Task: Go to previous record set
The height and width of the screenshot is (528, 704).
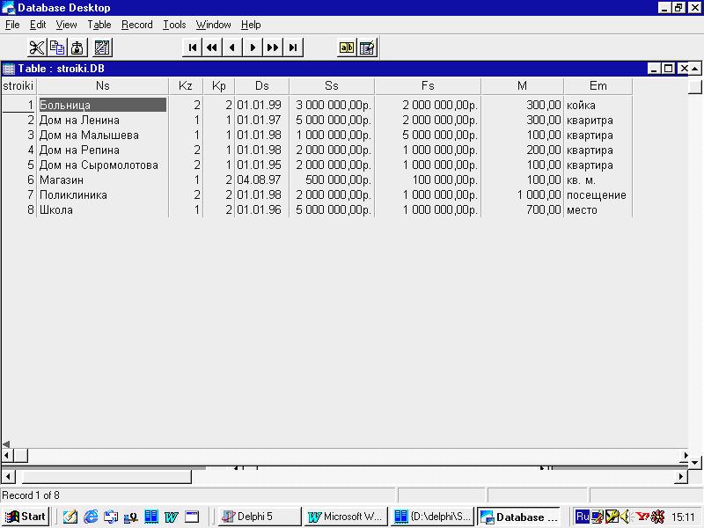Action: point(212,48)
